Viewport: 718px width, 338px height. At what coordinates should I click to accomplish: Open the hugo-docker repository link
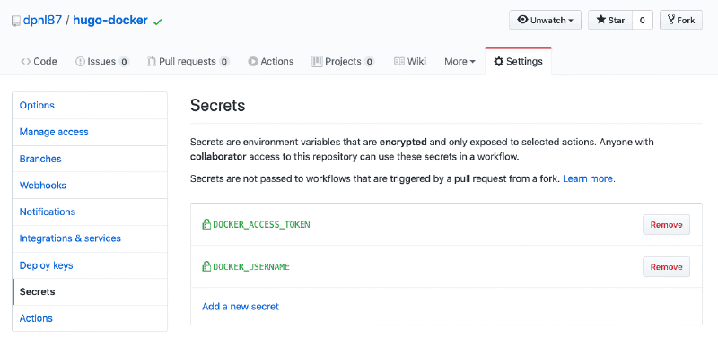coord(110,20)
